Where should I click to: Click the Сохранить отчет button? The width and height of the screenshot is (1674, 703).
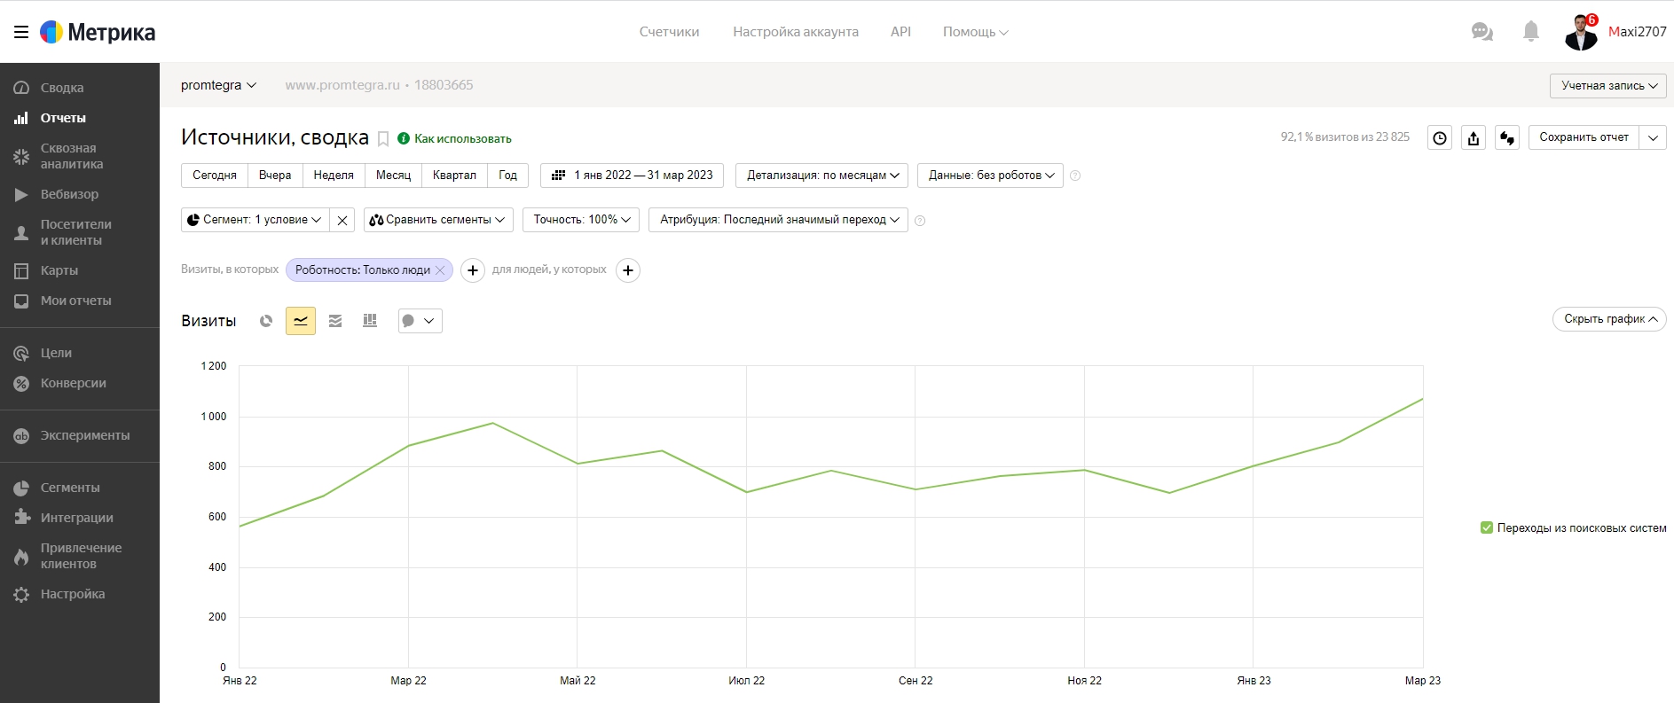click(x=1584, y=137)
